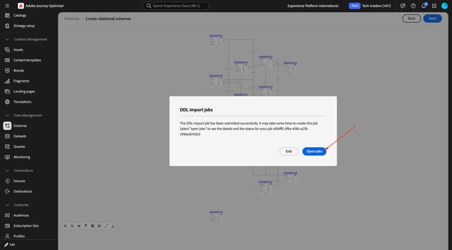Click the Datasets sidebar icon

point(7,136)
